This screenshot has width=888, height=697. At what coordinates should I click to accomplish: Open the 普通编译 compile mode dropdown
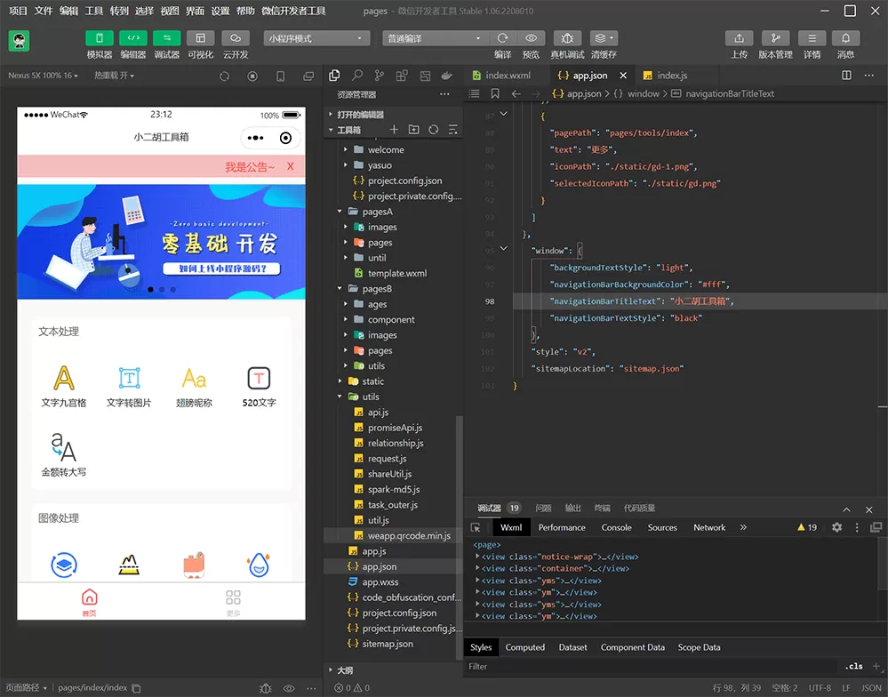(435, 38)
